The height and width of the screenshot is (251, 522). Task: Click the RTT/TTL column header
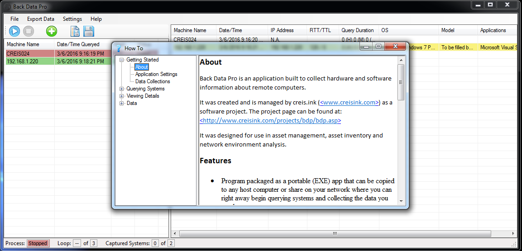pos(323,30)
